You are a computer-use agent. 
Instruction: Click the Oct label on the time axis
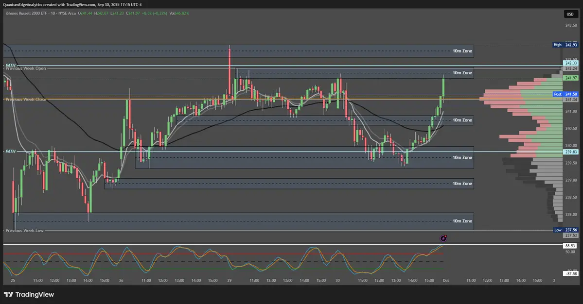446,280
